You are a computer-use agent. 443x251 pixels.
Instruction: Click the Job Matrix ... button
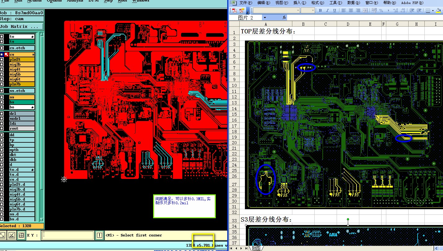coord(22,27)
